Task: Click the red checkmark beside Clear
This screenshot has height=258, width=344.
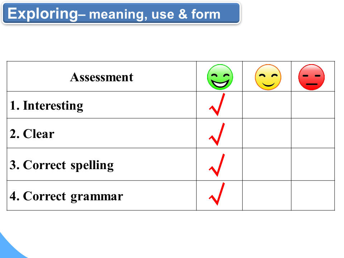Action: [217, 135]
